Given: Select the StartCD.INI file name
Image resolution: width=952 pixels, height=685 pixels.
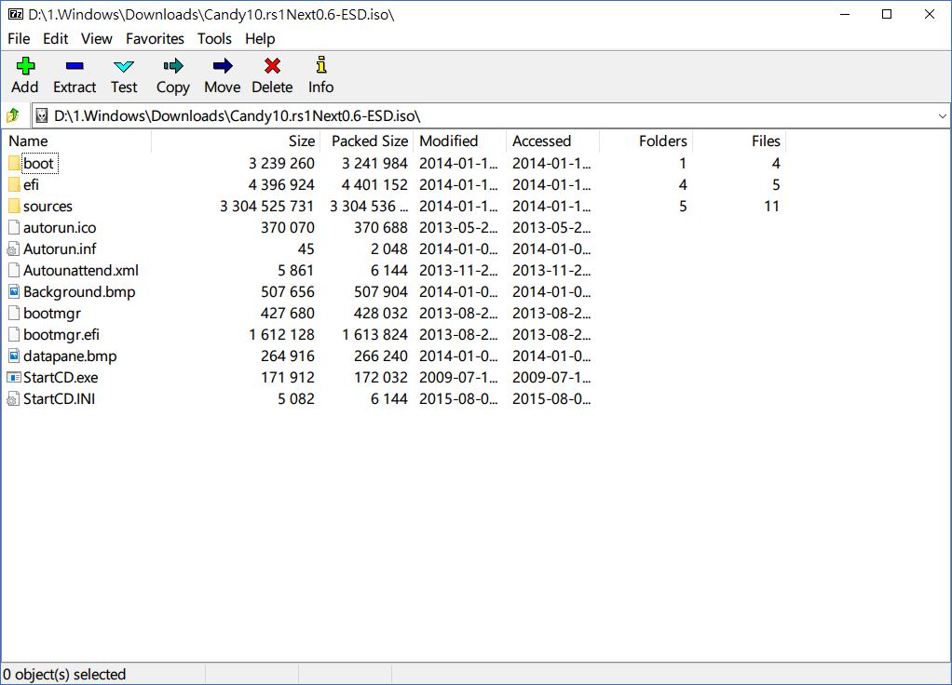Looking at the screenshot, I should (x=59, y=398).
